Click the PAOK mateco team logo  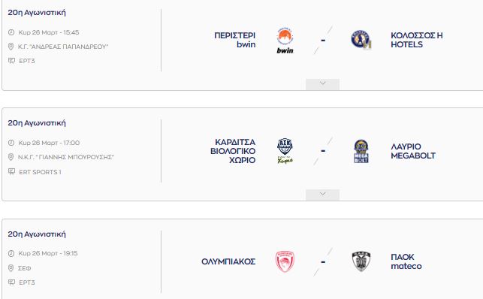tap(361, 261)
